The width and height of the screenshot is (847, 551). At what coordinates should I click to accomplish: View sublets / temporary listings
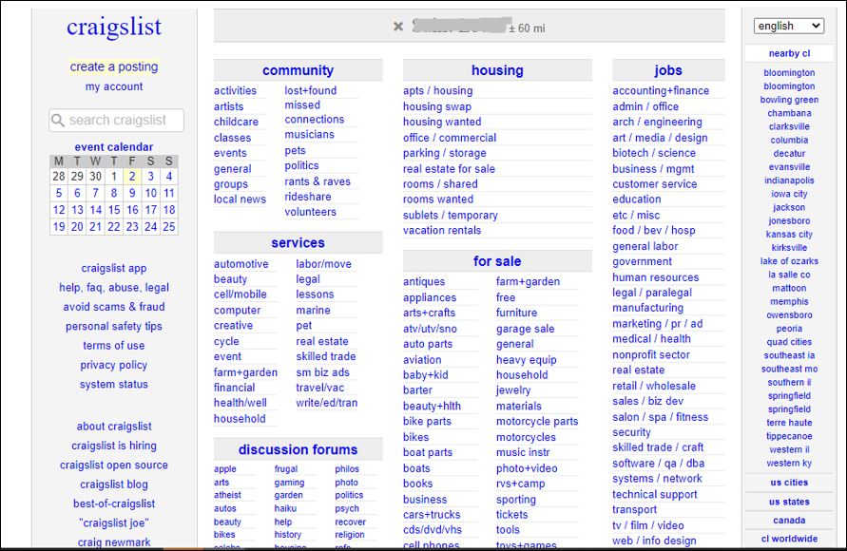tap(451, 216)
